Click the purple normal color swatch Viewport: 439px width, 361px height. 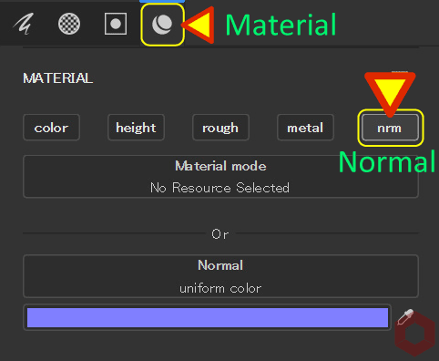[208, 317]
